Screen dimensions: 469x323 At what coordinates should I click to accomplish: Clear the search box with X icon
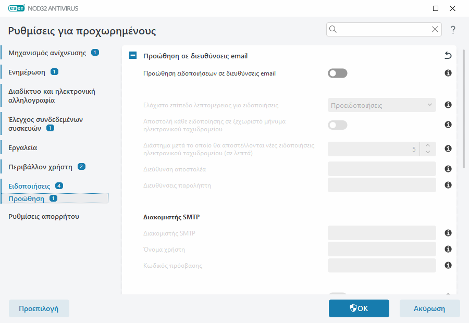coord(435,29)
